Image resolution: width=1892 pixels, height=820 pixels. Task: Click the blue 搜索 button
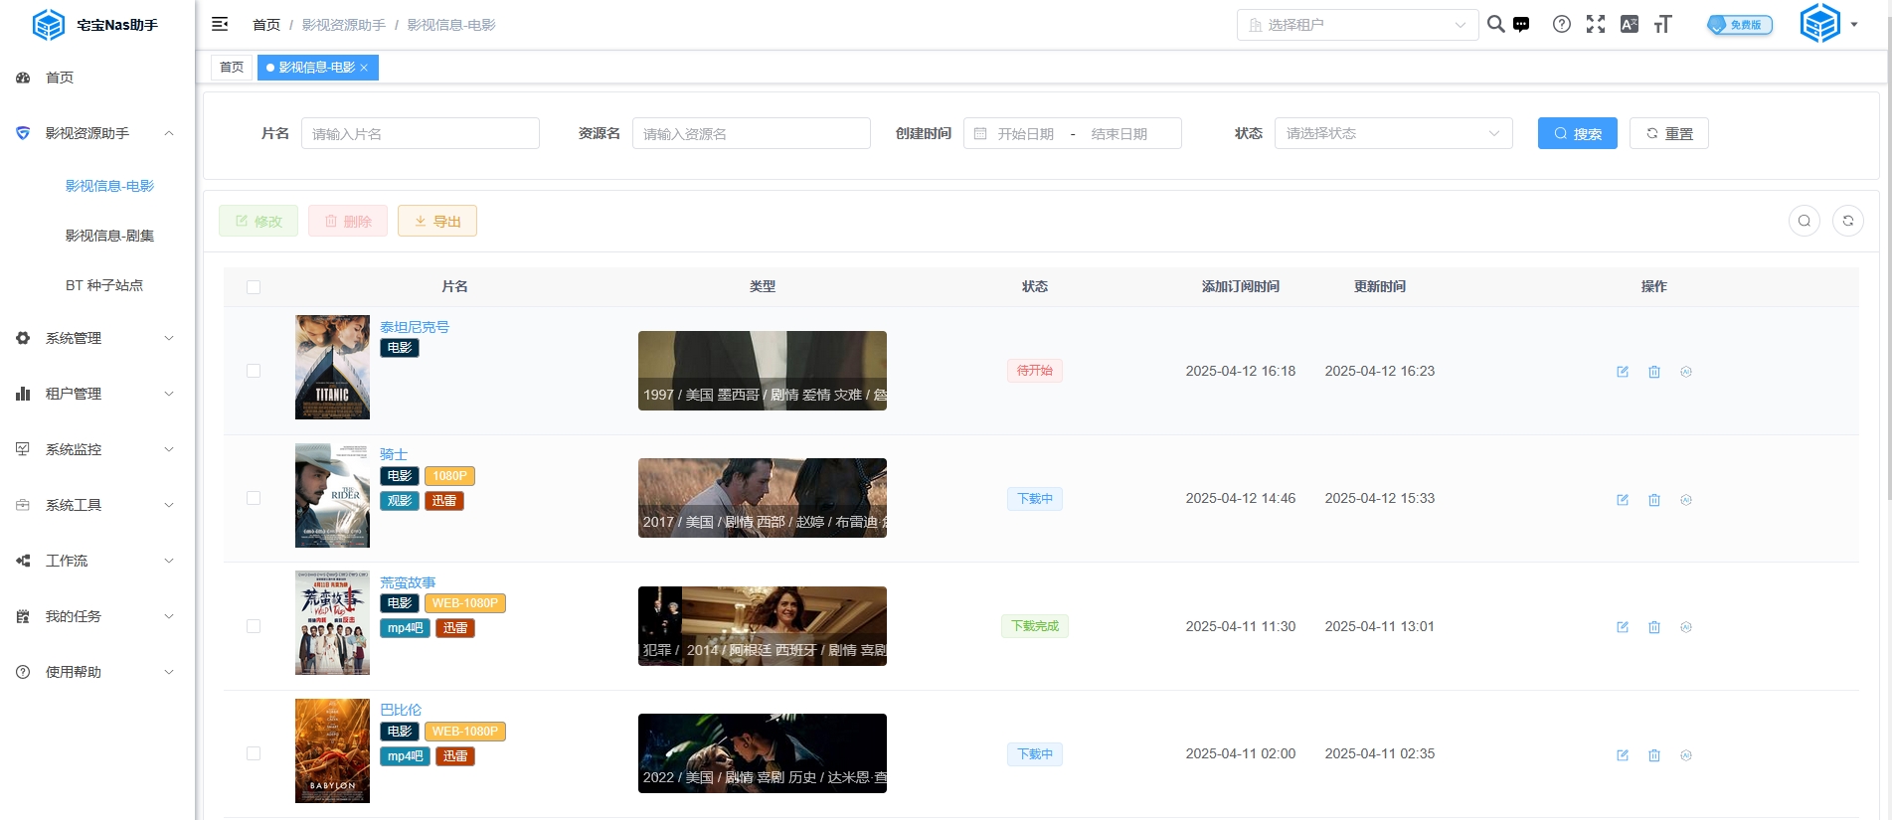pyautogui.click(x=1577, y=133)
